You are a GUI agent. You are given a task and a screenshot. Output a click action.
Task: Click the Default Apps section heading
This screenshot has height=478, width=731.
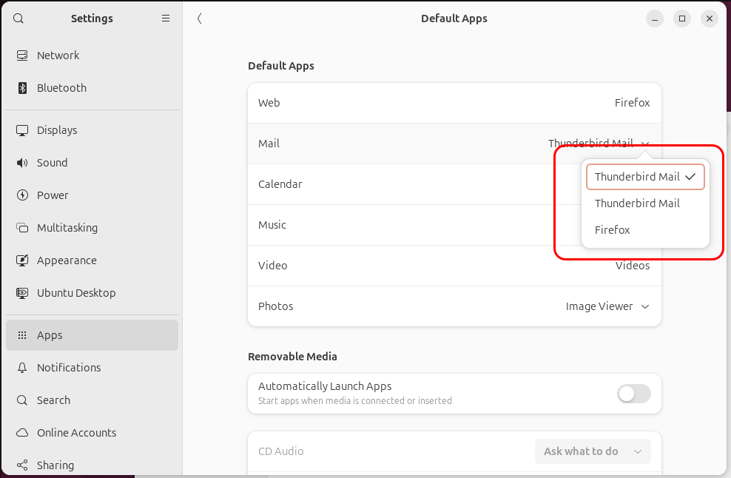coord(281,66)
